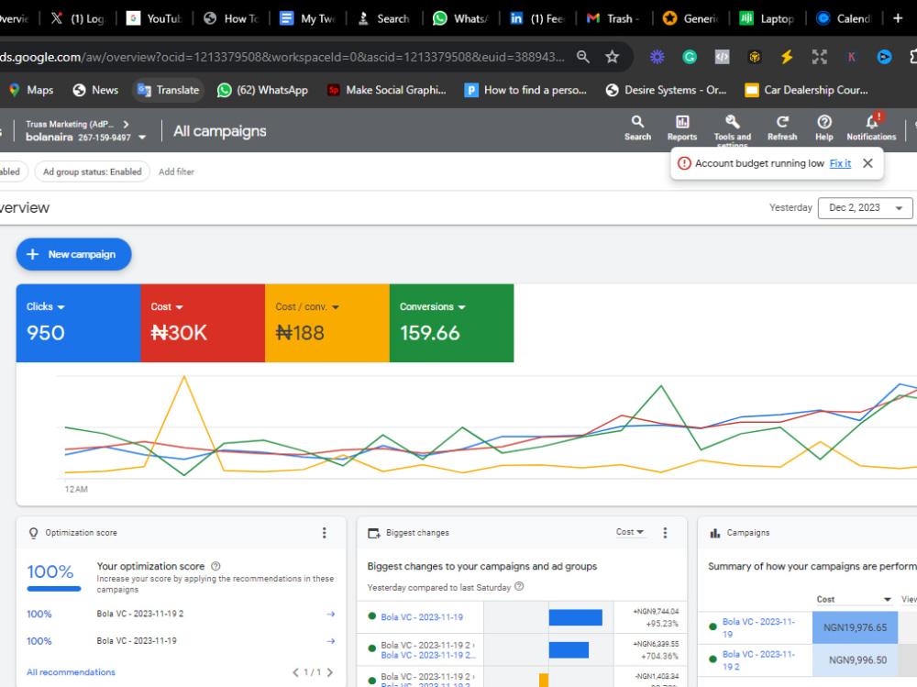917x687 pixels.
Task: Open Car Dealership Course bookmark
Action: [x=807, y=90]
